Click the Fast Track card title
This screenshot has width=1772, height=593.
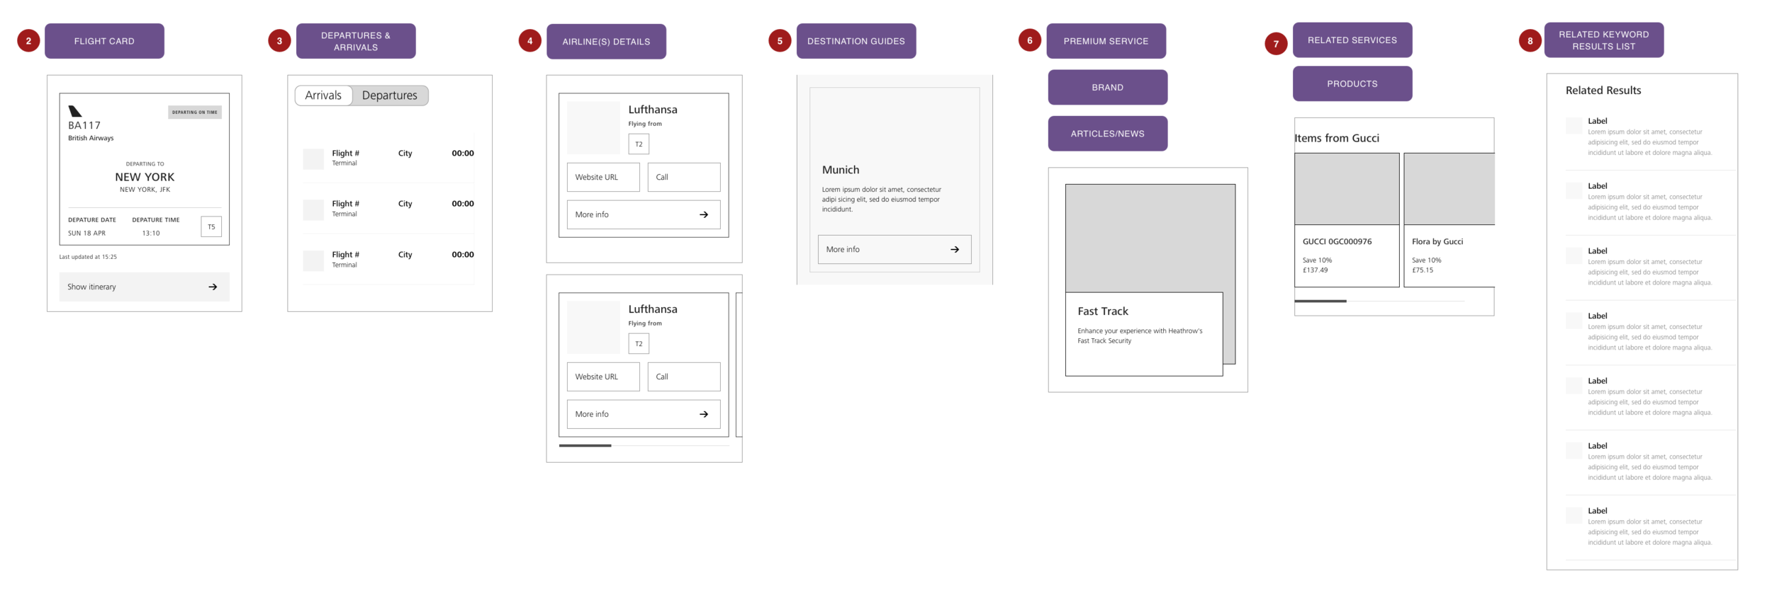1103,311
